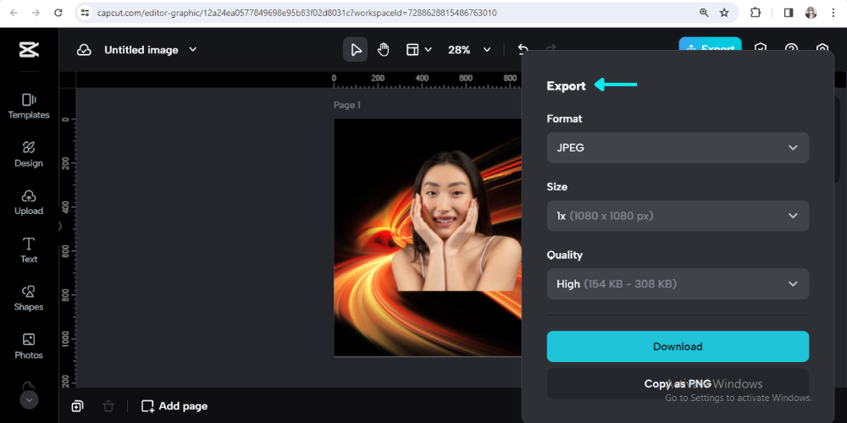The height and width of the screenshot is (423, 847).
Task: Open the Chrome three-dot menu
Action: 833,13
